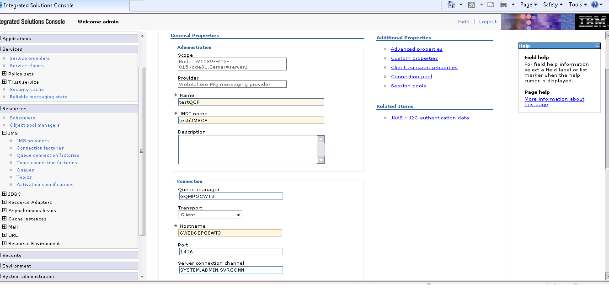This screenshot has width=609, height=289.
Task: Open Topic connection factories link
Action: 47,163
